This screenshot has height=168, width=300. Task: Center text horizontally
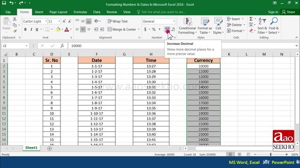83,29
